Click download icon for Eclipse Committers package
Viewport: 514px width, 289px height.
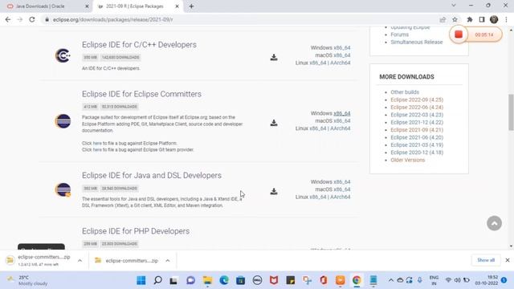(x=274, y=123)
